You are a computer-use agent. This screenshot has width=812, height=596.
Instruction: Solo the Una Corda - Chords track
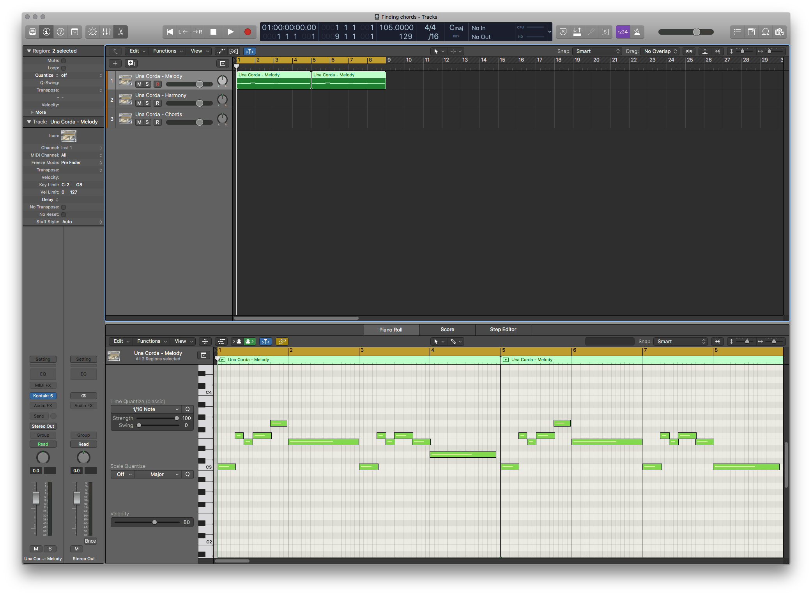pyautogui.click(x=147, y=122)
